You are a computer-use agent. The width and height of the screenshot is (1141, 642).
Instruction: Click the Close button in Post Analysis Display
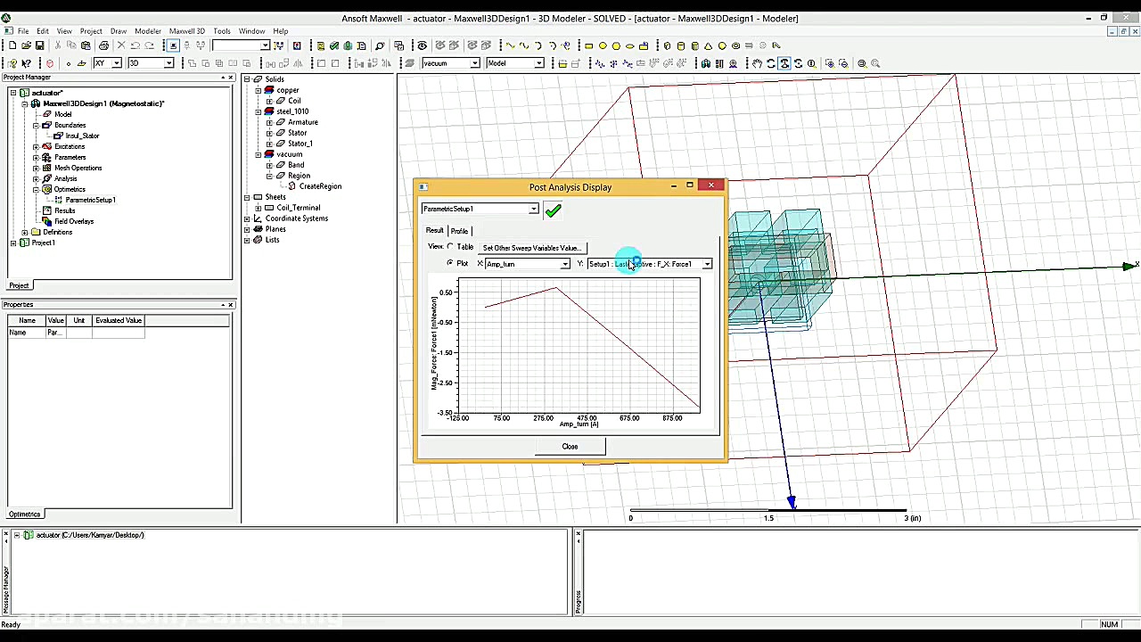click(x=570, y=446)
